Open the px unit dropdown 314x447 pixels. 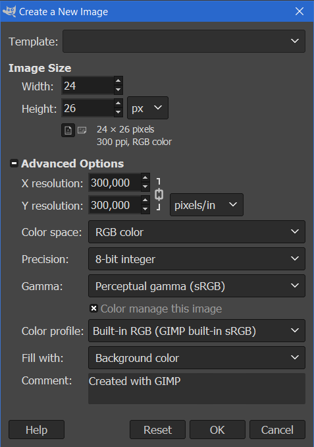coord(147,107)
